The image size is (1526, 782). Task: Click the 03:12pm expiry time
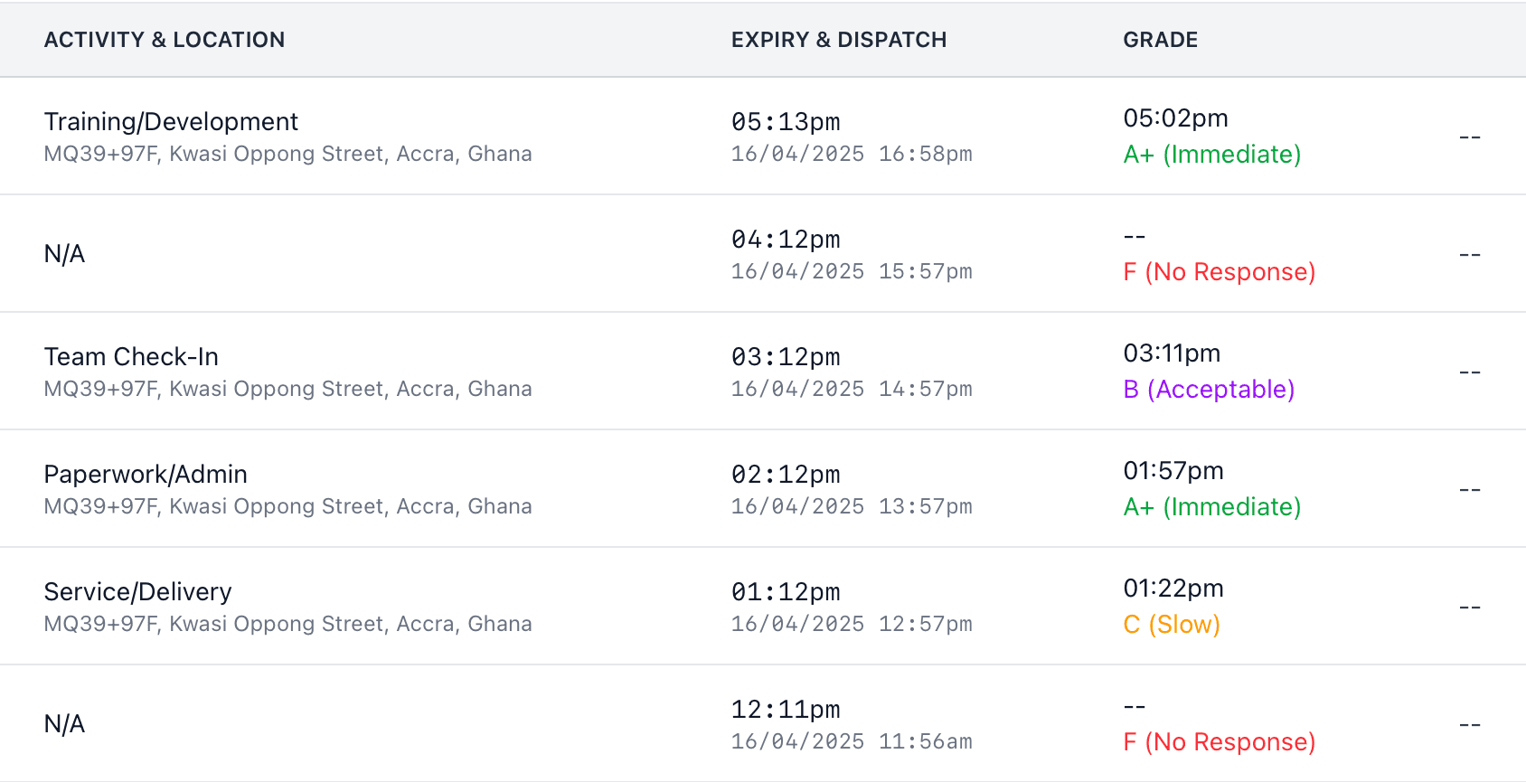[786, 357]
